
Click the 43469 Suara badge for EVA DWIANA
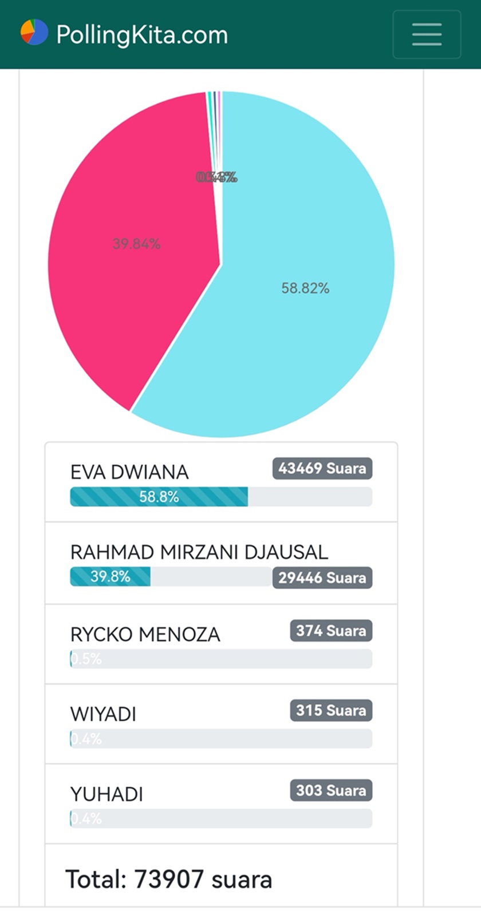(322, 469)
